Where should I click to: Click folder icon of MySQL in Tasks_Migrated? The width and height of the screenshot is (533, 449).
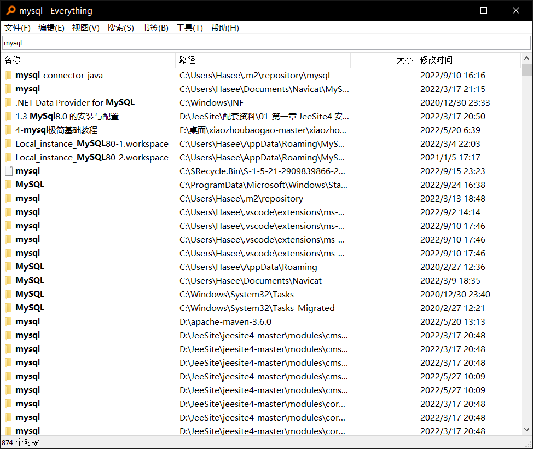[x=9, y=308]
